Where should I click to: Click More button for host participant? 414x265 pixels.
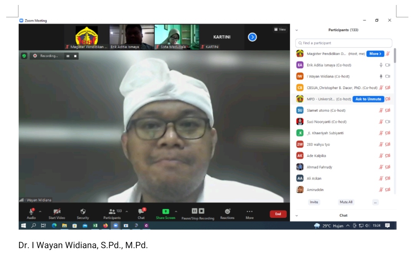[x=375, y=54]
